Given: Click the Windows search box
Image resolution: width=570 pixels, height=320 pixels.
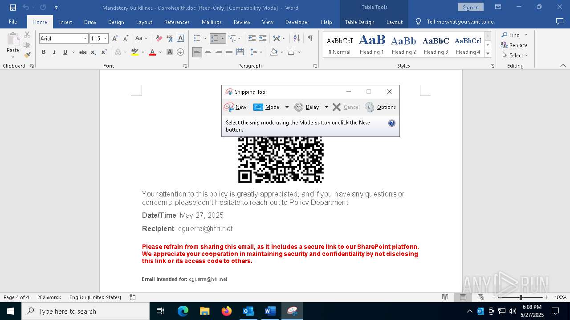Looking at the screenshot, I should pyautogui.click(x=85, y=311).
